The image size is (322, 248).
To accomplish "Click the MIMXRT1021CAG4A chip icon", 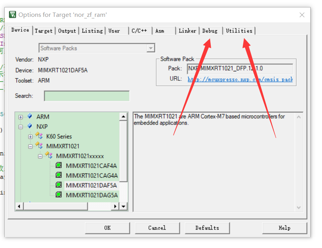I will [x=59, y=175].
